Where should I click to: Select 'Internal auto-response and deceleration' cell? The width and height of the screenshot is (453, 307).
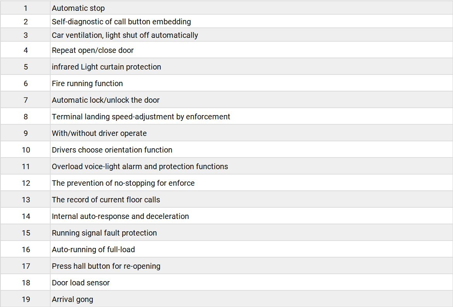click(120, 216)
